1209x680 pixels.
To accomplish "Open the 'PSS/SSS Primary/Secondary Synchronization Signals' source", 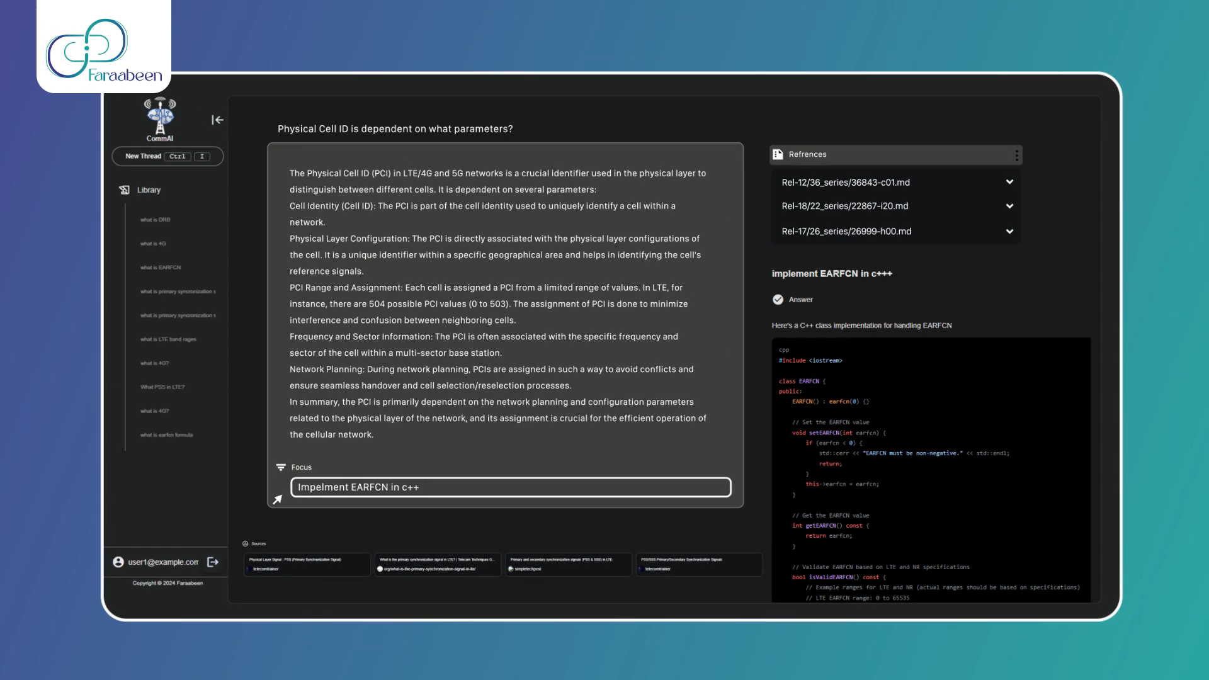I will click(699, 564).
